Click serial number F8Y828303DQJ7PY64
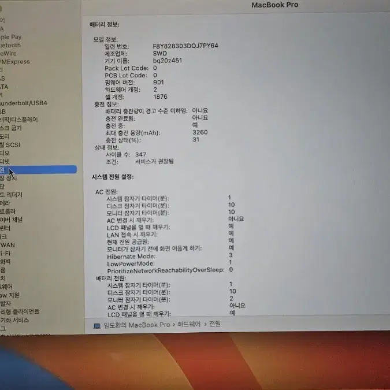The image size is (390, 390). (x=185, y=46)
